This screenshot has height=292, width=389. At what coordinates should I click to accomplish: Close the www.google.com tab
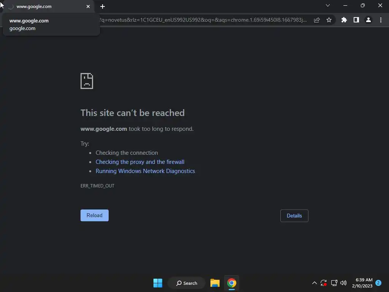pyautogui.click(x=88, y=6)
